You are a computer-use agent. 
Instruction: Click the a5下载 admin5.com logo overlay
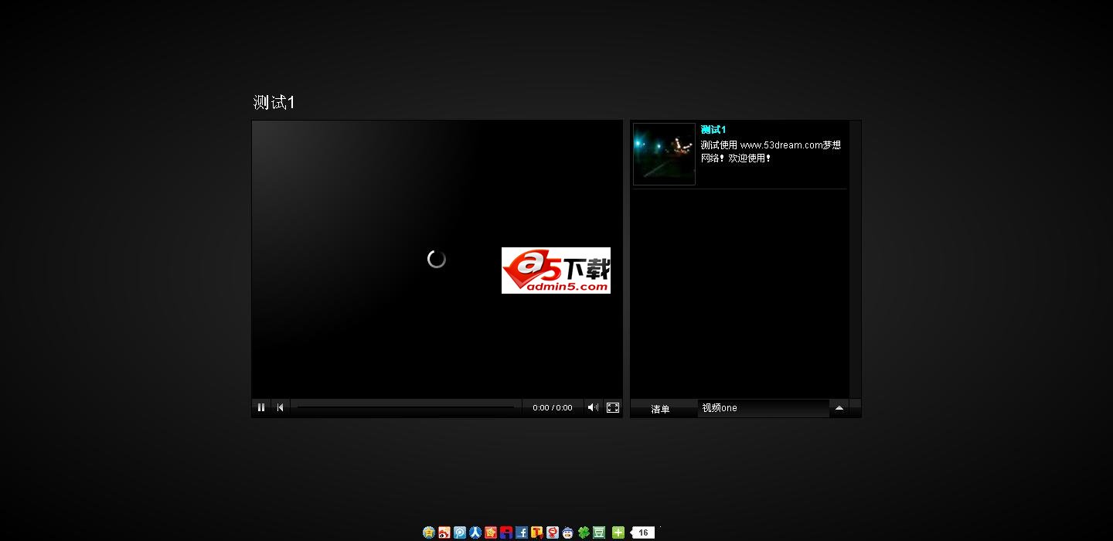pos(556,270)
